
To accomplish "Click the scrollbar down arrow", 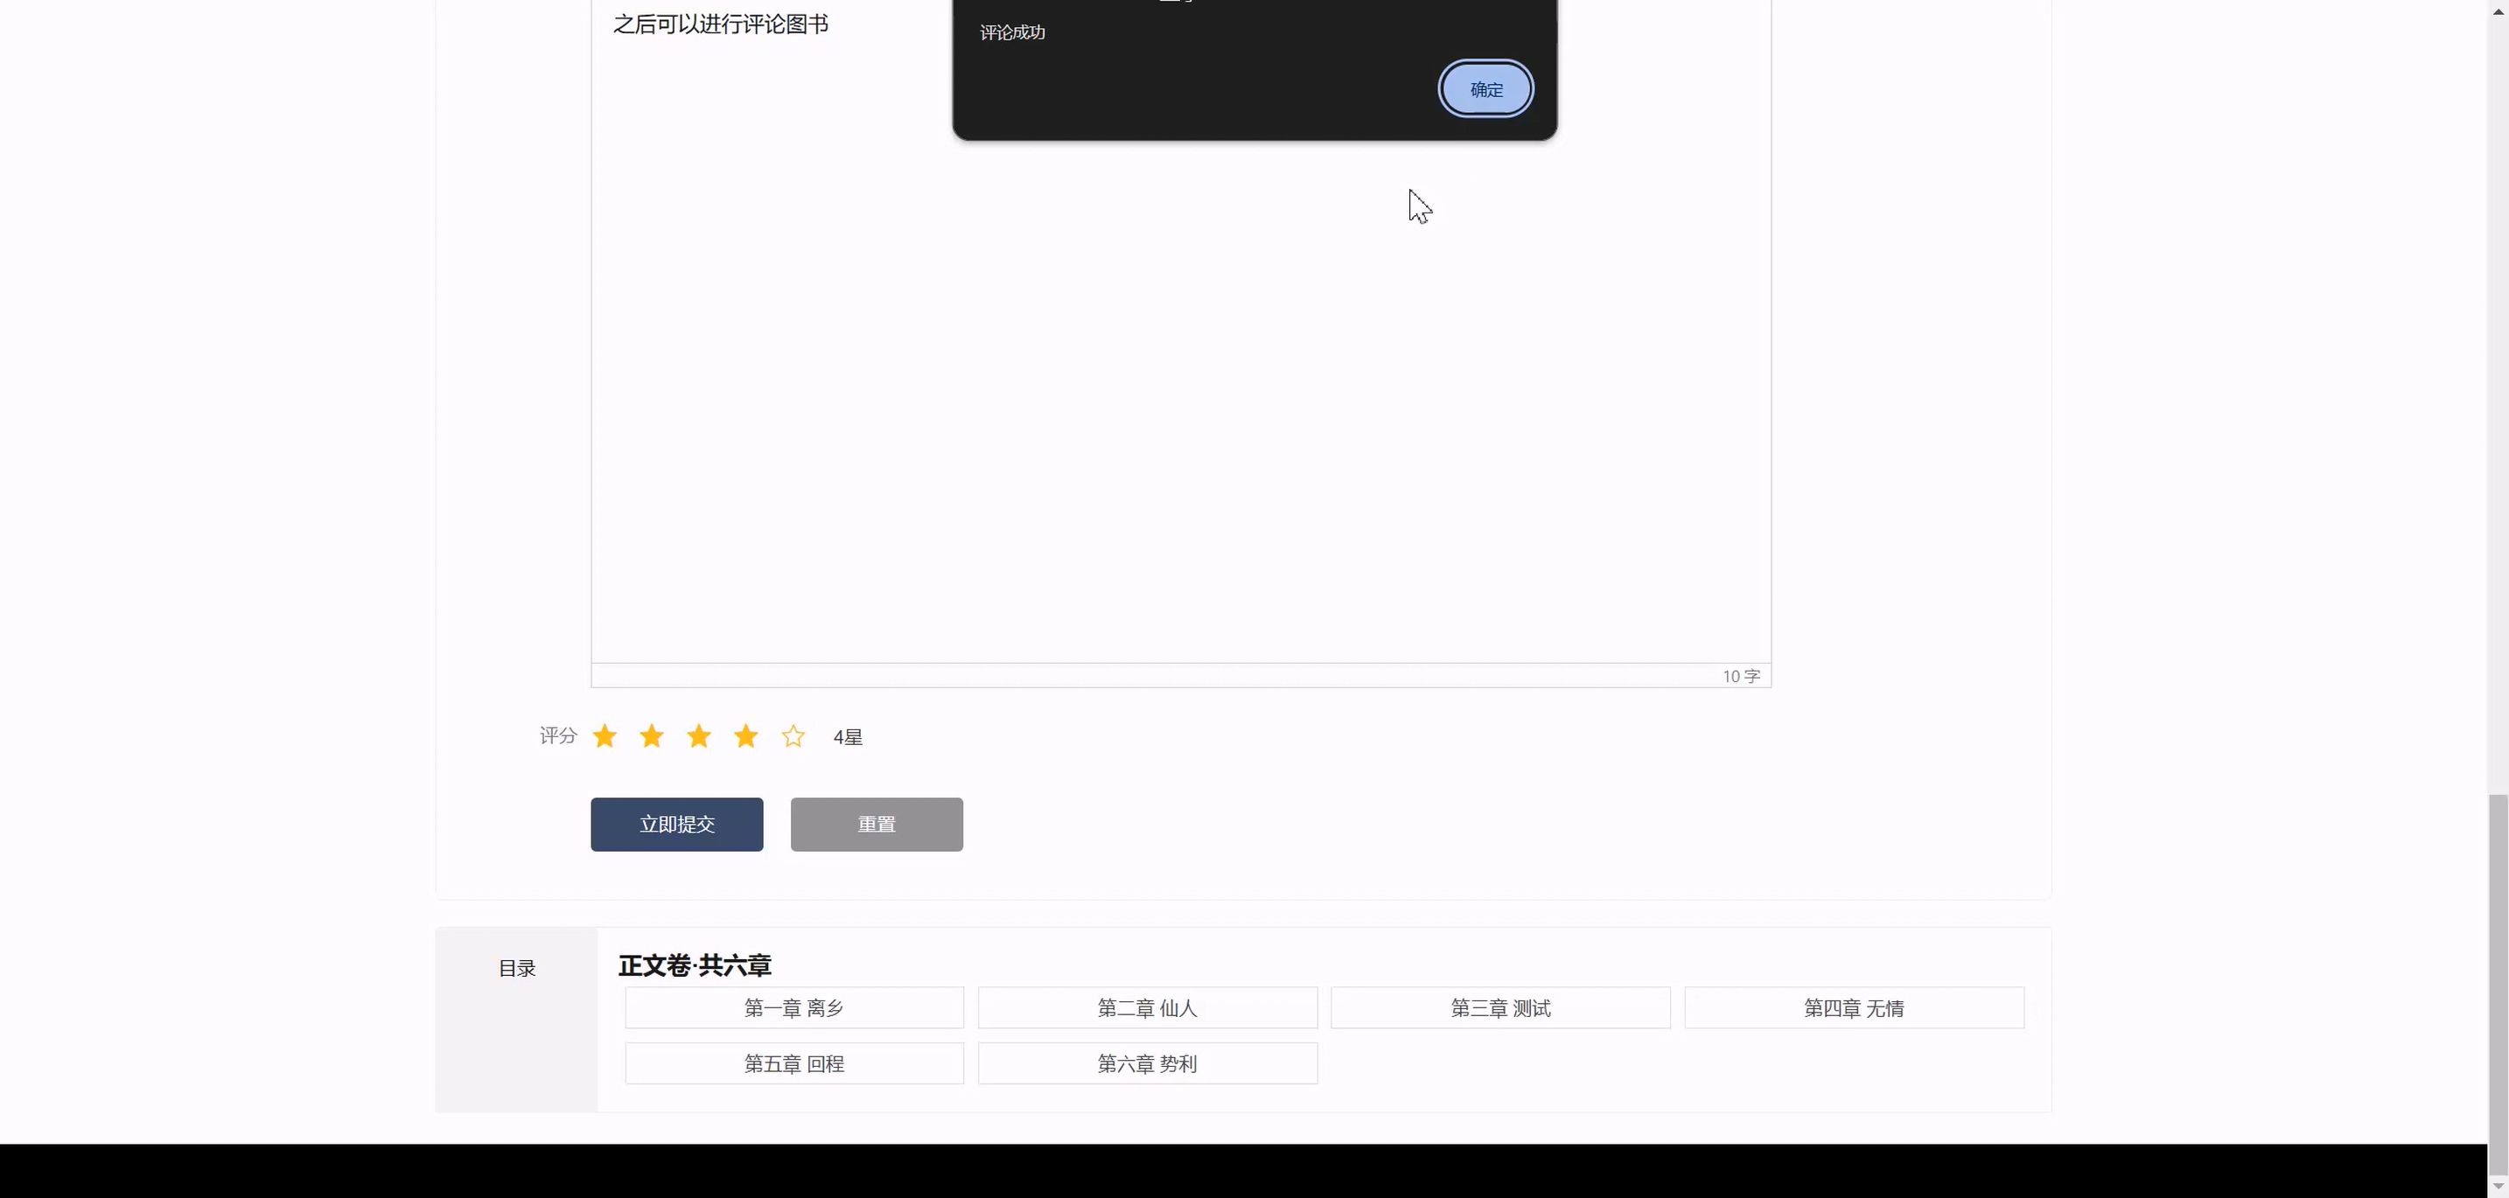I will point(2498,1187).
